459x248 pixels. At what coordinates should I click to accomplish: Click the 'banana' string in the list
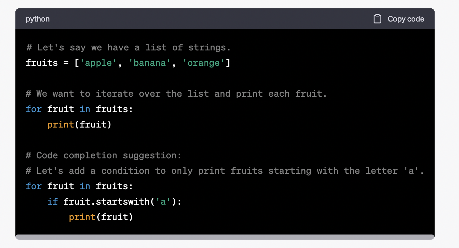(x=149, y=63)
